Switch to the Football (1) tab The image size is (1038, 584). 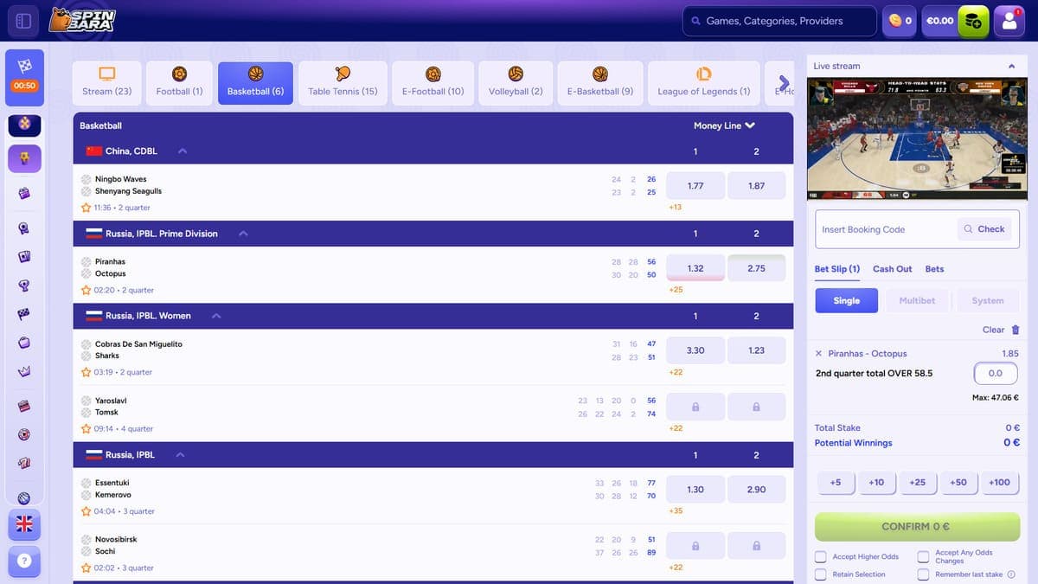179,83
